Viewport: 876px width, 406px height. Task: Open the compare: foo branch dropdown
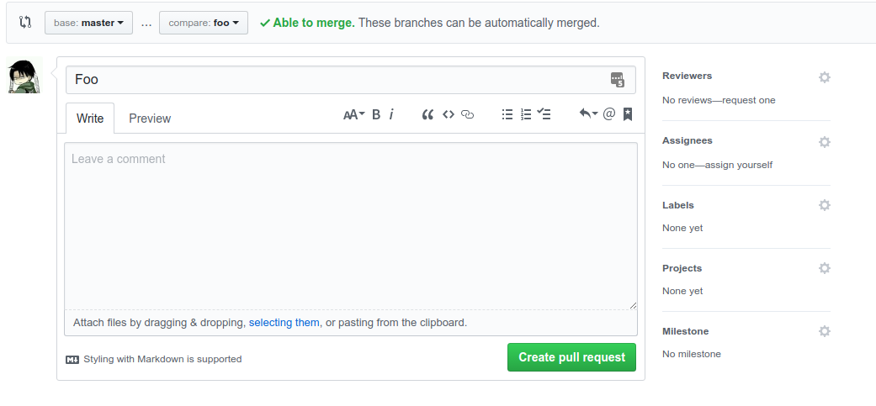(x=204, y=23)
